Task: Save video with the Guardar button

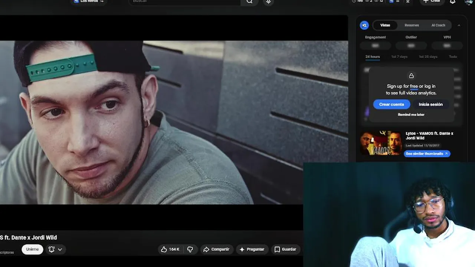Action: coord(285,249)
